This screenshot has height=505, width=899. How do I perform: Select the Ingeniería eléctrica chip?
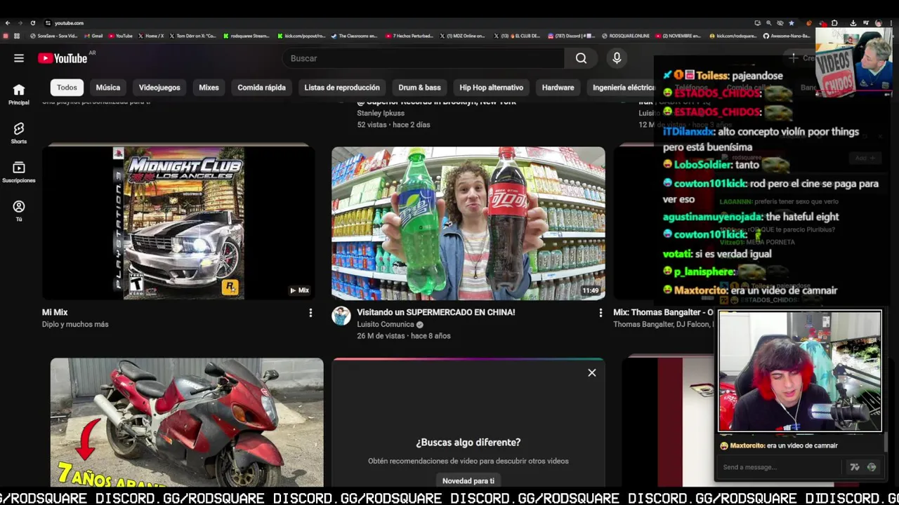tap(624, 88)
